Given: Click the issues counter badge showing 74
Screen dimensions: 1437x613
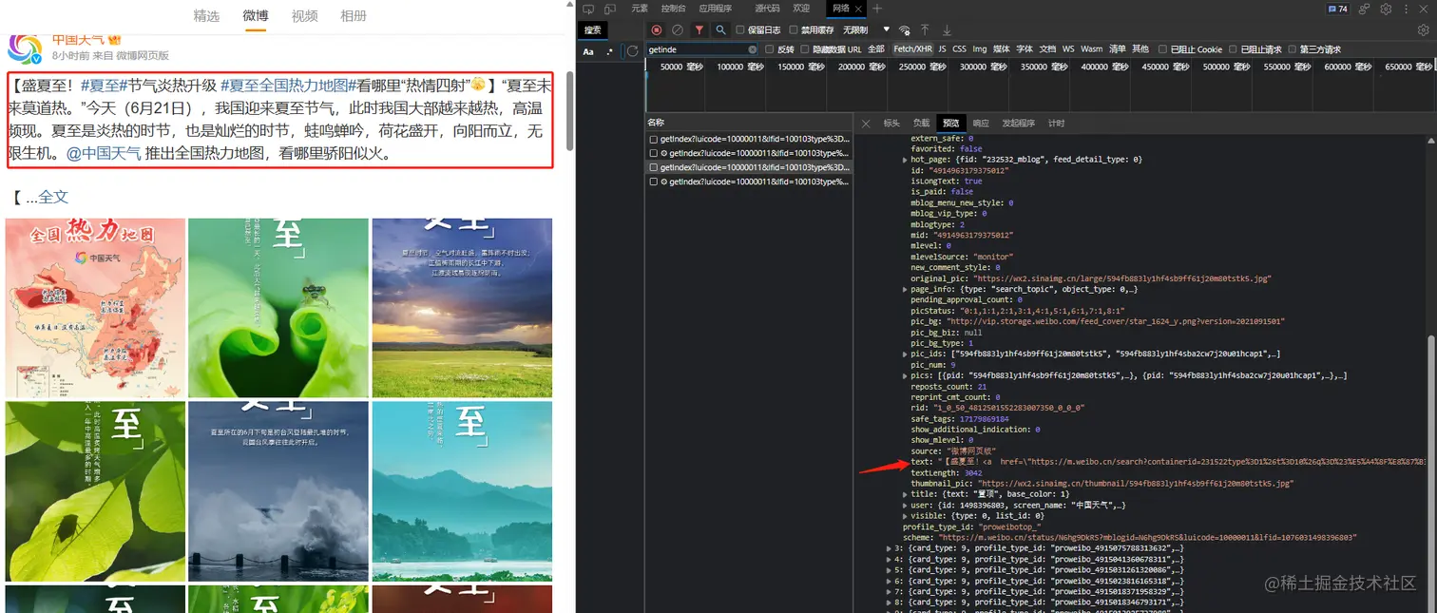Looking at the screenshot, I should pyautogui.click(x=1339, y=9).
